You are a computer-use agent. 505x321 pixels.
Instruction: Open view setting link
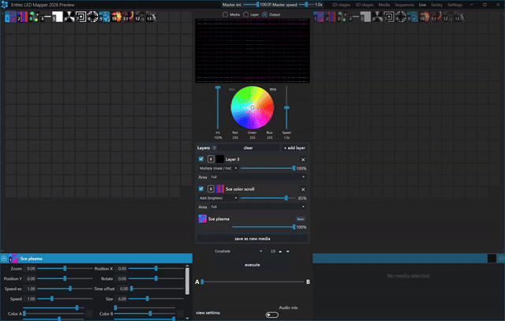208,312
